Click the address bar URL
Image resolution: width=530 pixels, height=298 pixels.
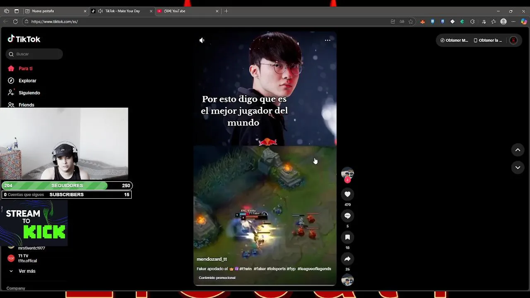pyautogui.click(x=55, y=22)
